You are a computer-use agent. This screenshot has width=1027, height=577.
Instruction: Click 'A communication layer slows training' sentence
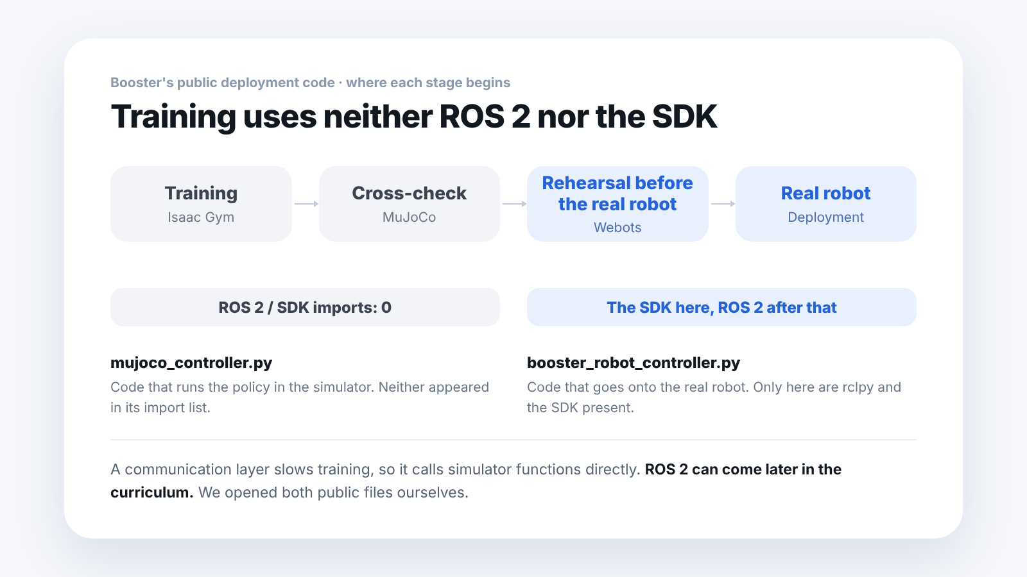pyautogui.click(x=375, y=469)
